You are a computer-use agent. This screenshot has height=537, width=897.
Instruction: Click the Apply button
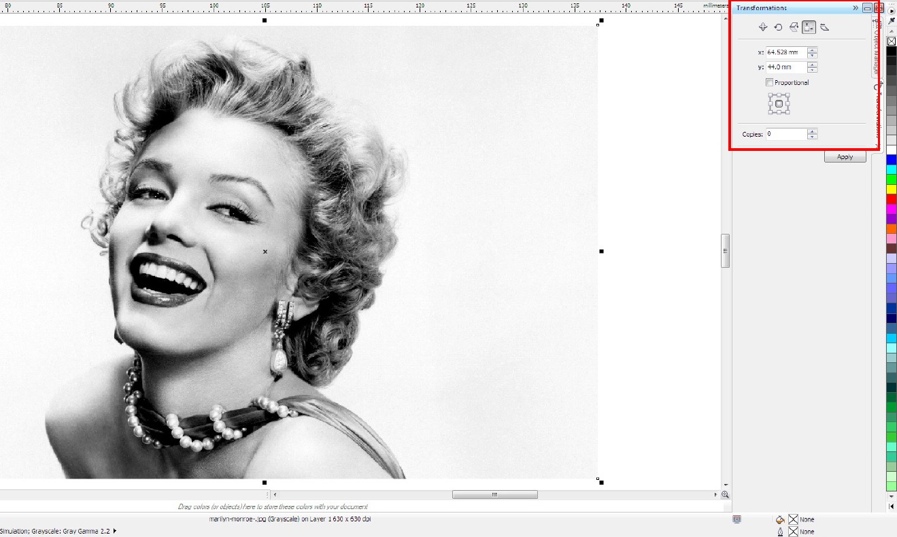845,156
